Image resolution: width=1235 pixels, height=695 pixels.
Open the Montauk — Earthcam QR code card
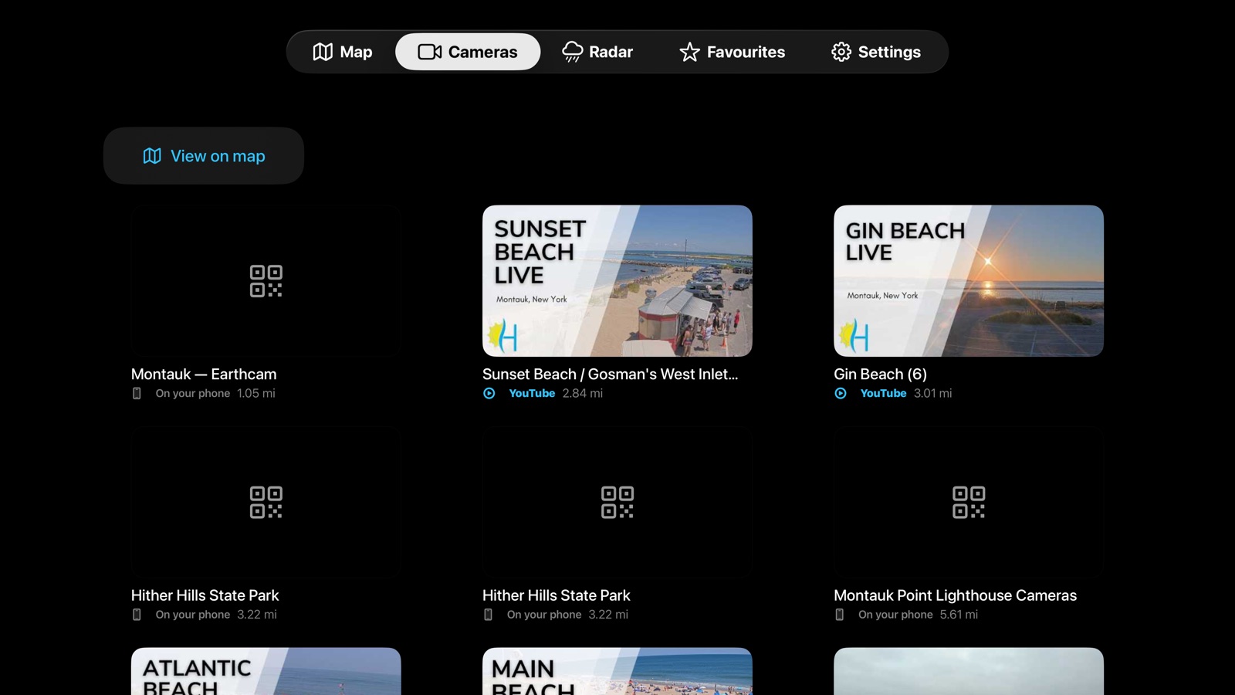pyautogui.click(x=266, y=281)
